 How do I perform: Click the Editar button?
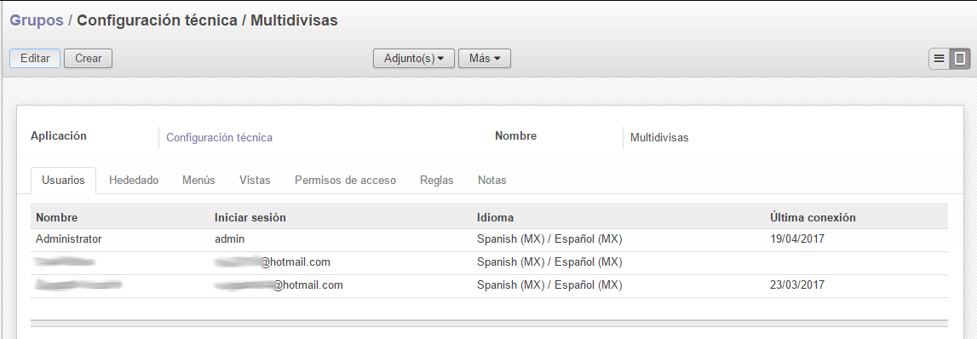point(35,59)
